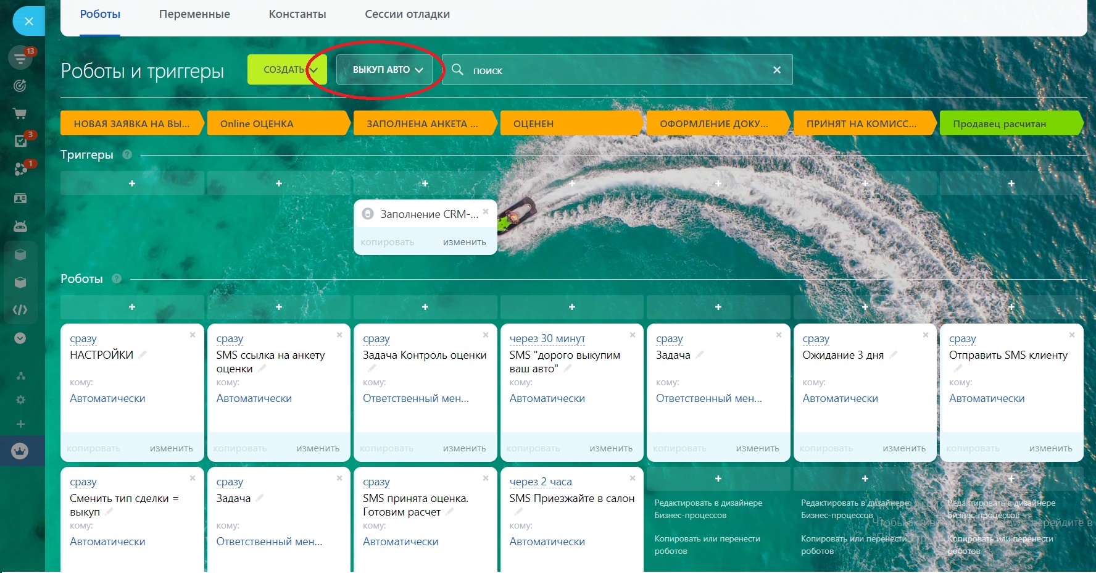The height and width of the screenshot is (573, 1096).
Task: Click Автоматически on SMS Приезжайте в салон
Action: [x=547, y=542]
